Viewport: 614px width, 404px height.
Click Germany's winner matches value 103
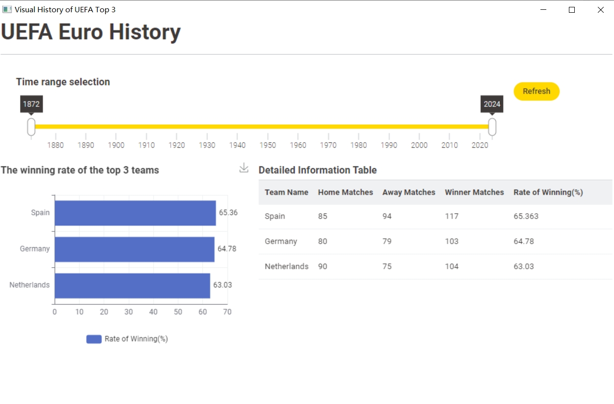tap(452, 241)
